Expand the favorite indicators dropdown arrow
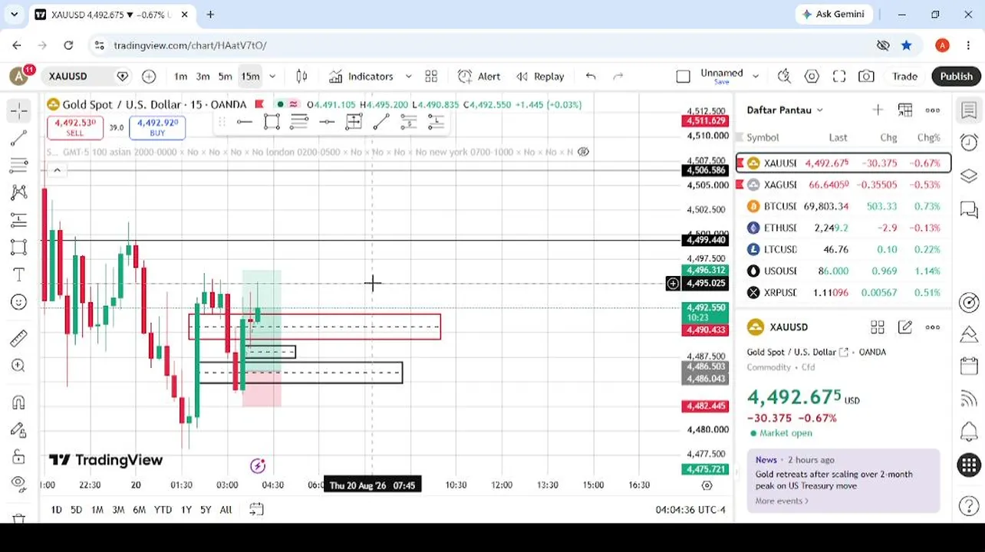 point(408,76)
